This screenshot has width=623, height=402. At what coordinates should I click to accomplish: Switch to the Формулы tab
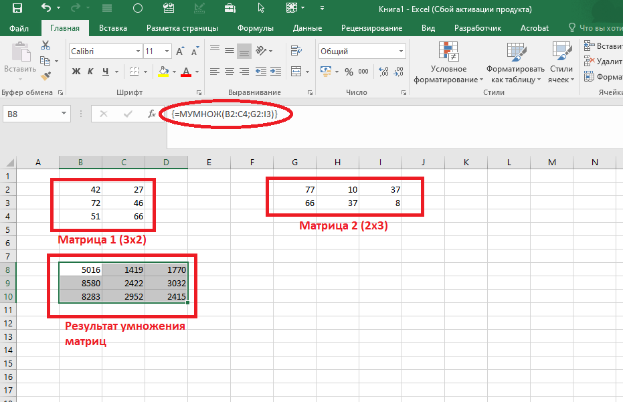point(256,28)
